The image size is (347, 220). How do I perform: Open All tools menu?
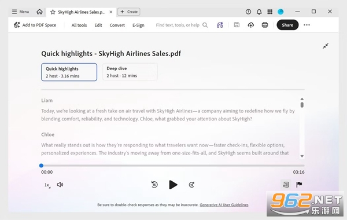79,25
